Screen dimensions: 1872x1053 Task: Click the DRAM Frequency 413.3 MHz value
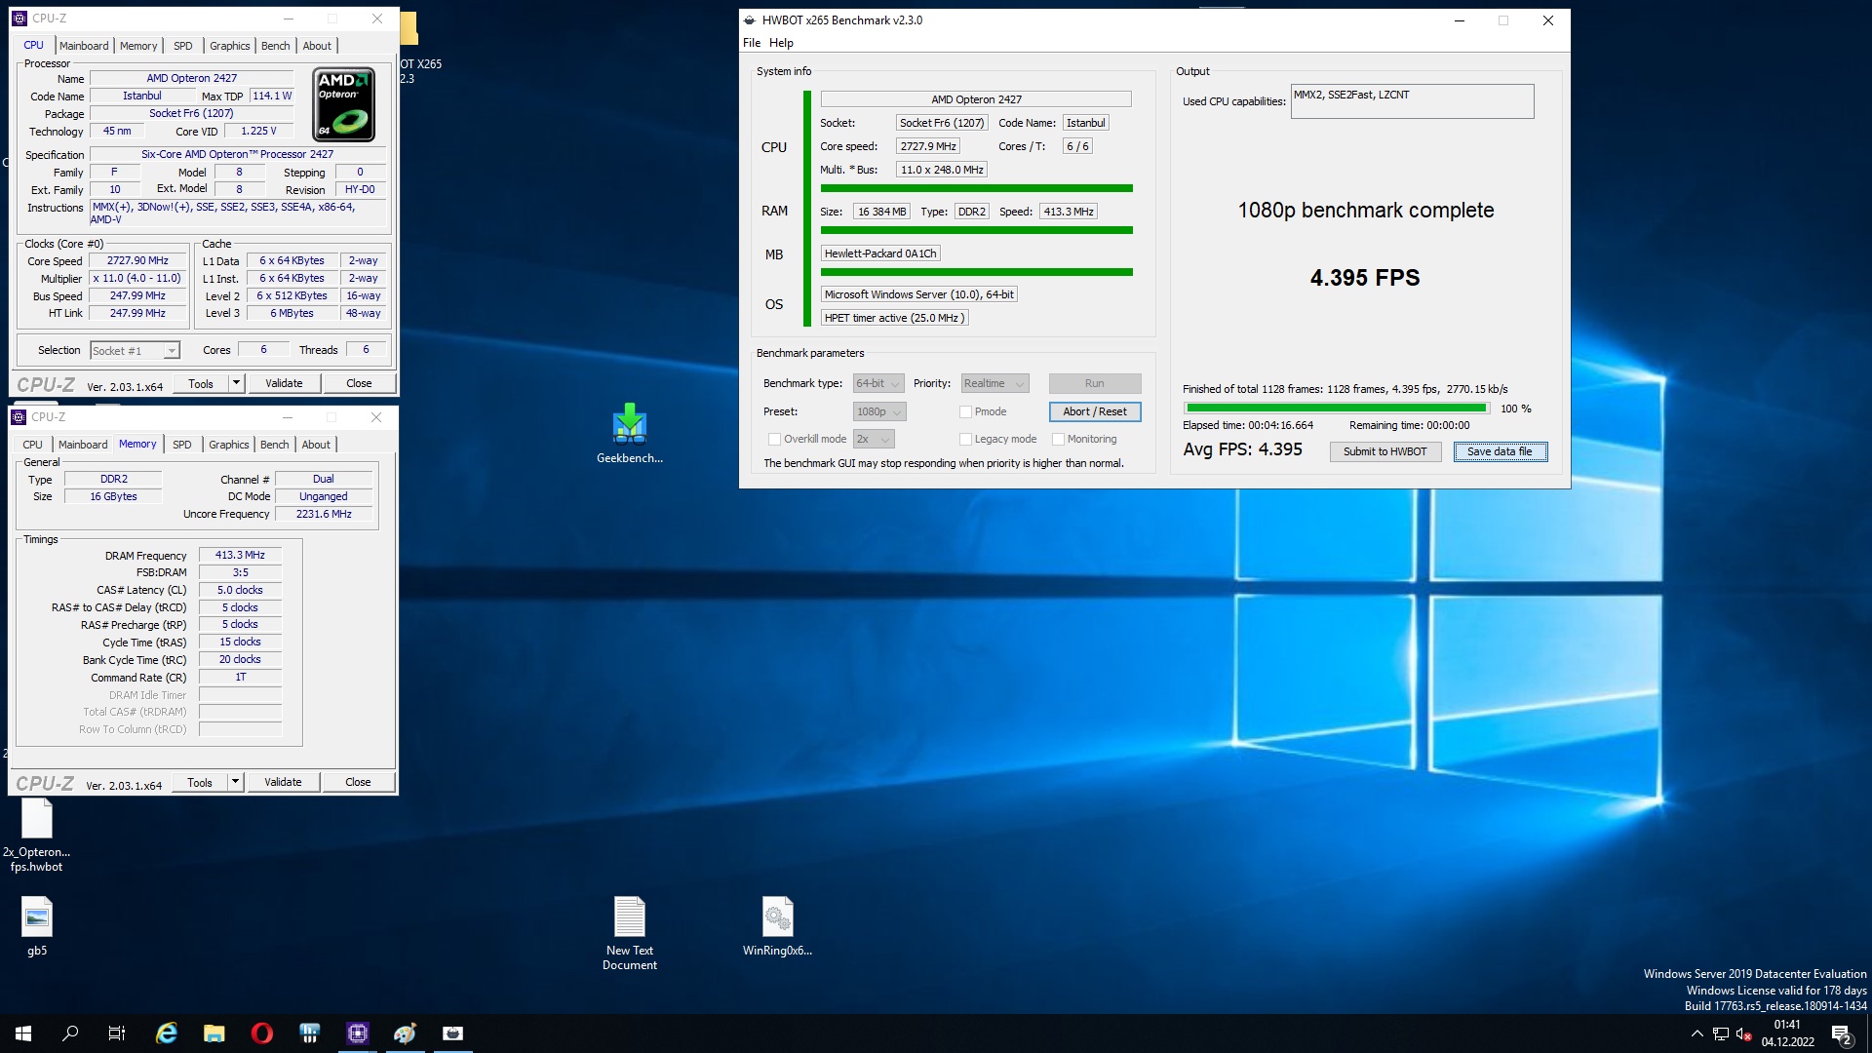[x=240, y=556]
